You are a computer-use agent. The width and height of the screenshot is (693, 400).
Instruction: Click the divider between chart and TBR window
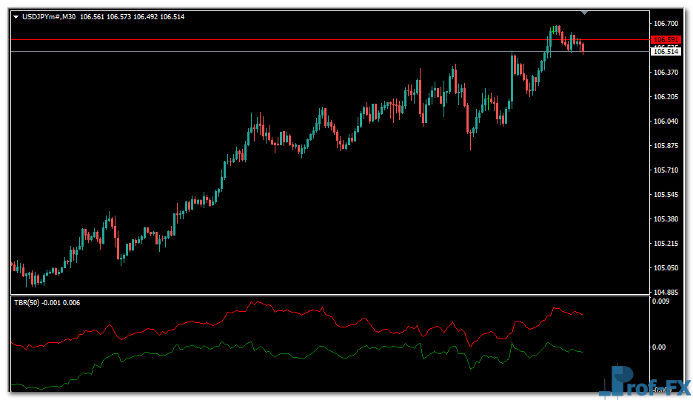point(326,296)
